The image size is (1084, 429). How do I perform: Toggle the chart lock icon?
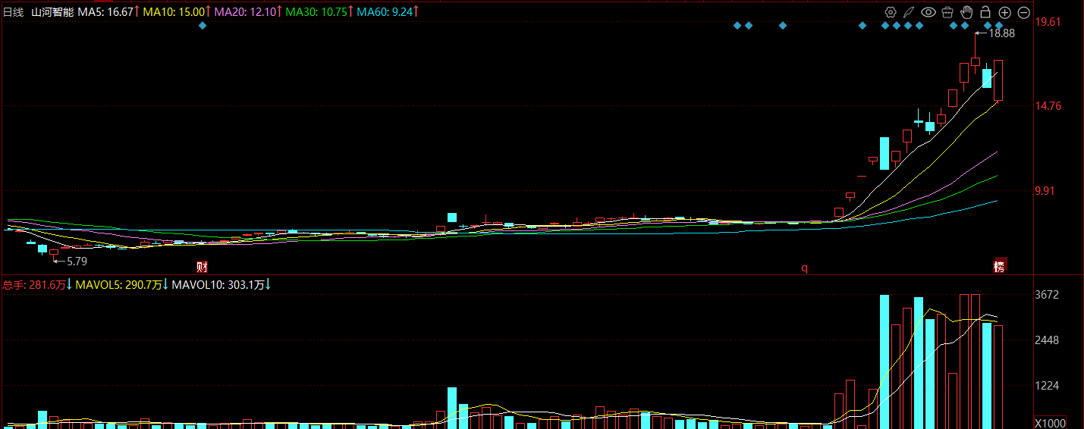[x=985, y=12]
